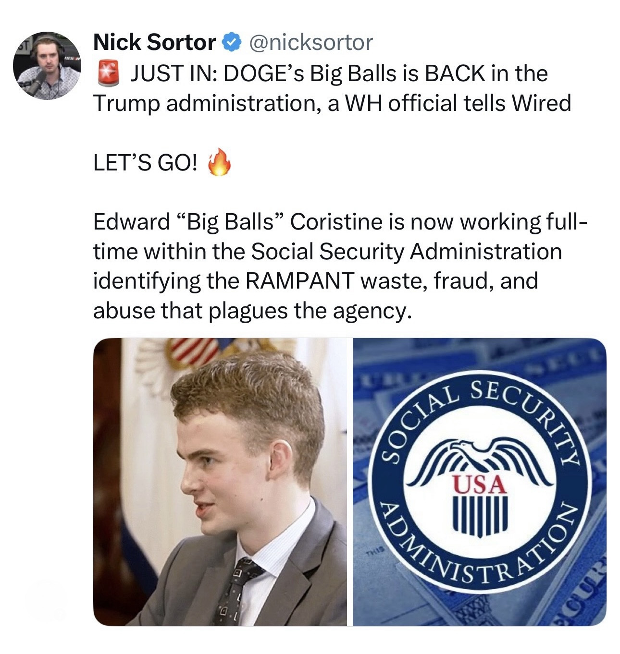Image resolution: width=620 pixels, height=654 pixels.
Task: Click the fire emoji after LET'S GO
Action: (219, 163)
